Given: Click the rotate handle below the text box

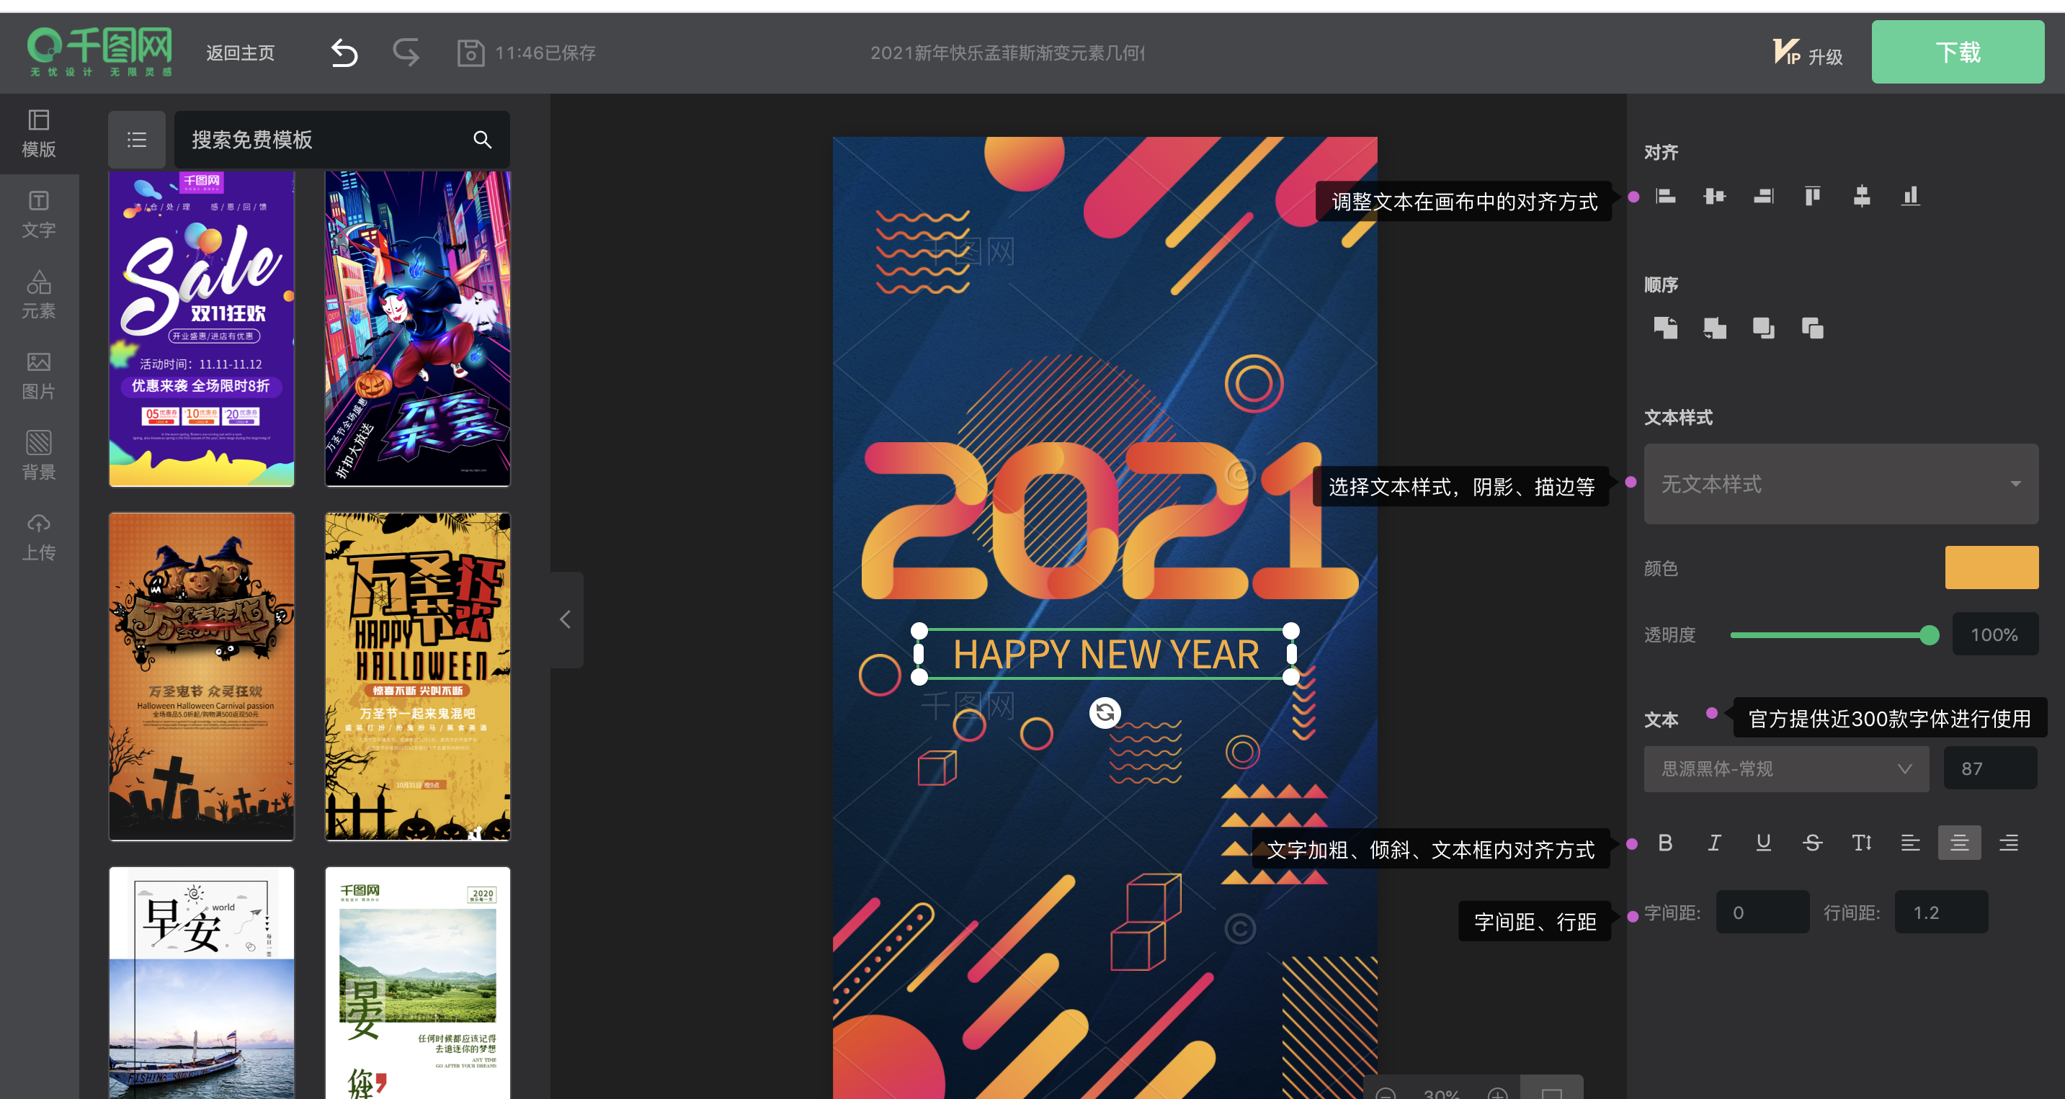Looking at the screenshot, I should pos(1105,712).
